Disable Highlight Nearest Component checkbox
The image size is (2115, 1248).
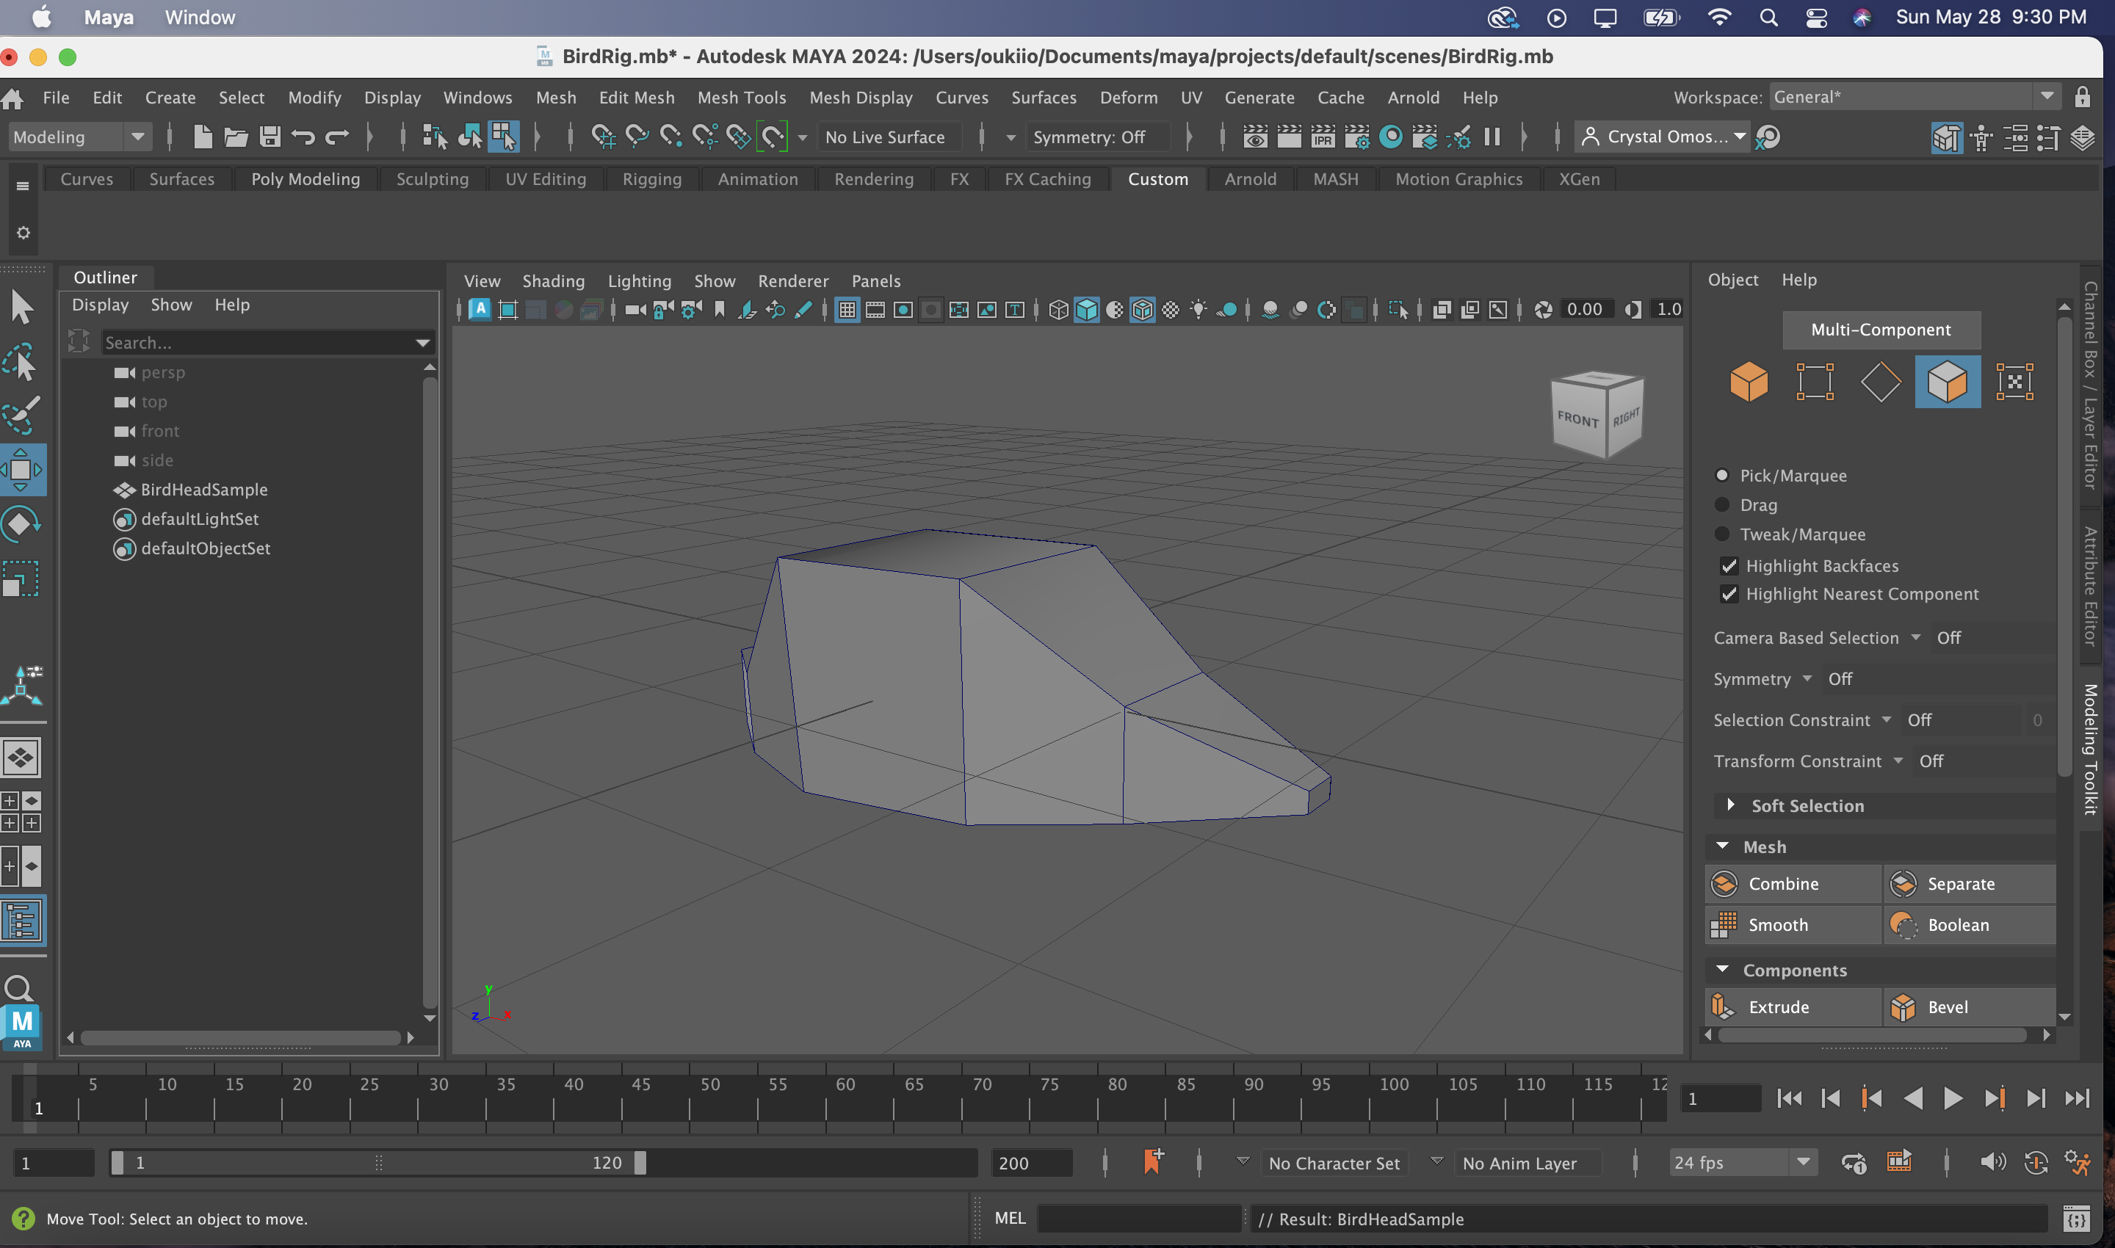[1729, 594]
